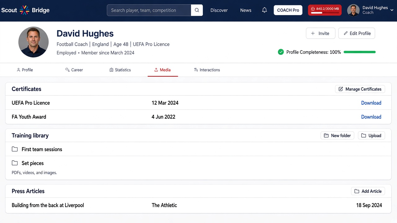
Task: Click Add Article
Action: [x=368, y=191]
